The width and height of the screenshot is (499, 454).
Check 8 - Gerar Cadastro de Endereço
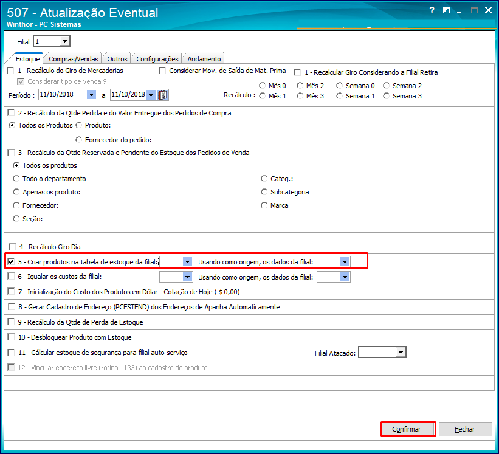pos(12,307)
